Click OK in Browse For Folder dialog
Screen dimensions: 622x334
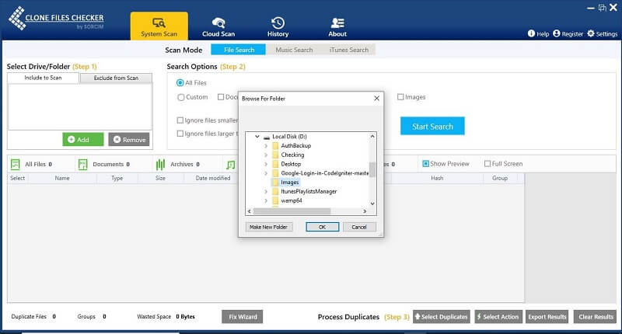coord(322,227)
